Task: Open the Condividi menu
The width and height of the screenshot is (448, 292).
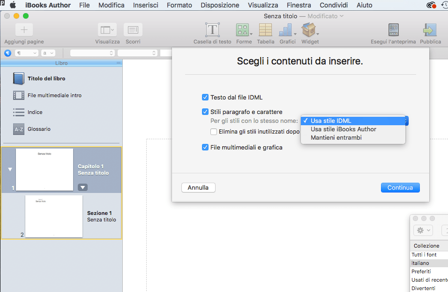Action: point(334,5)
